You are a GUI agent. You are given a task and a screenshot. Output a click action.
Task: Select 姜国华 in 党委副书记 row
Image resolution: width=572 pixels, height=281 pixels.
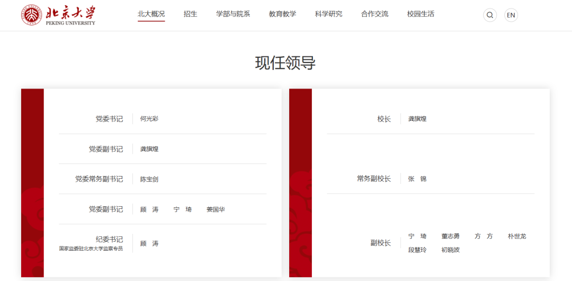click(x=216, y=209)
